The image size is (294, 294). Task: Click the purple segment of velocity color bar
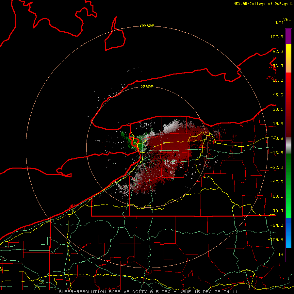click(288, 36)
